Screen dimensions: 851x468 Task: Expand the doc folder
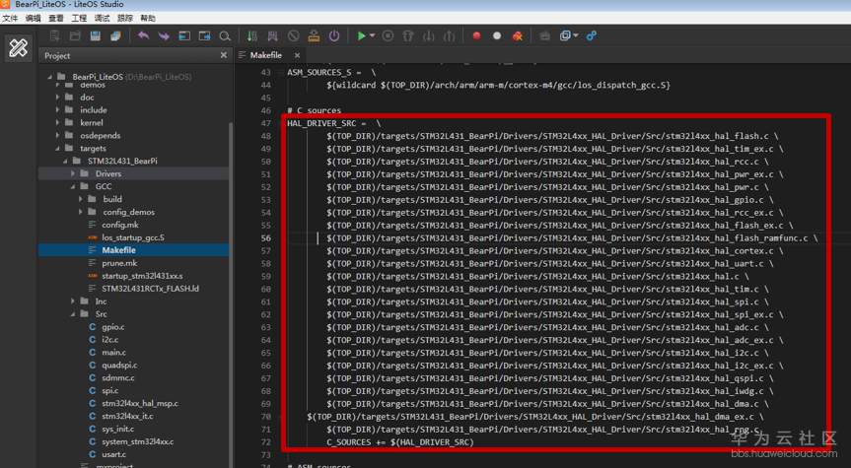tap(57, 98)
